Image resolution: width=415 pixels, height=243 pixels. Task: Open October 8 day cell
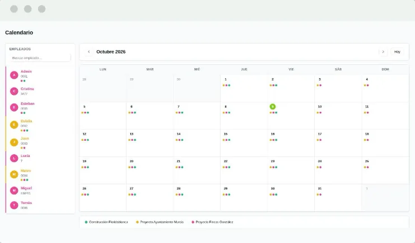coord(244,116)
